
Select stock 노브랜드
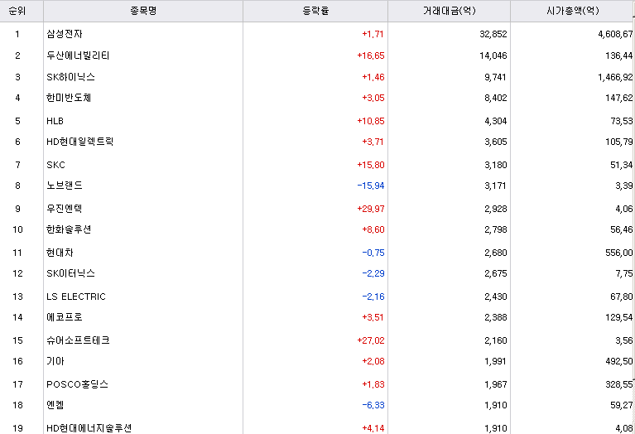pyautogui.click(x=65, y=186)
